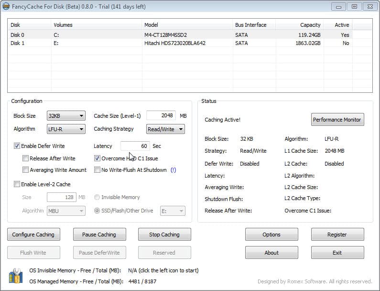Close the FancyCache window

pyautogui.click(x=370, y=7)
